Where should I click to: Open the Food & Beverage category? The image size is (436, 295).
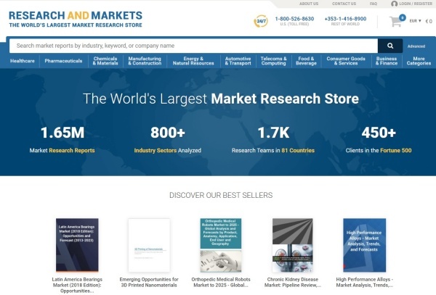[x=306, y=61]
